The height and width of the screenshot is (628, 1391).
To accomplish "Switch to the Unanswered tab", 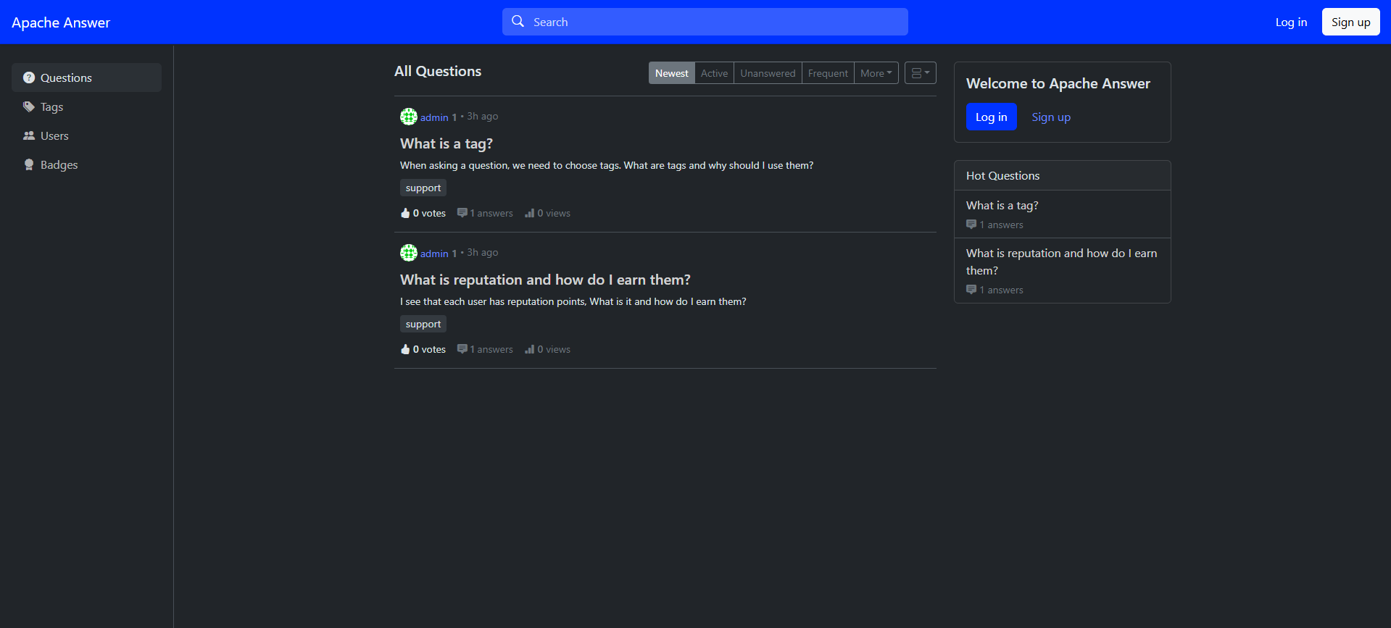I will [768, 73].
